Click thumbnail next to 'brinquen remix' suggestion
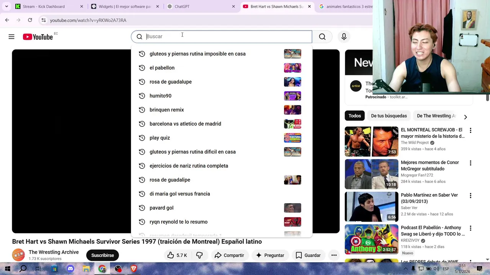 [x=292, y=110]
